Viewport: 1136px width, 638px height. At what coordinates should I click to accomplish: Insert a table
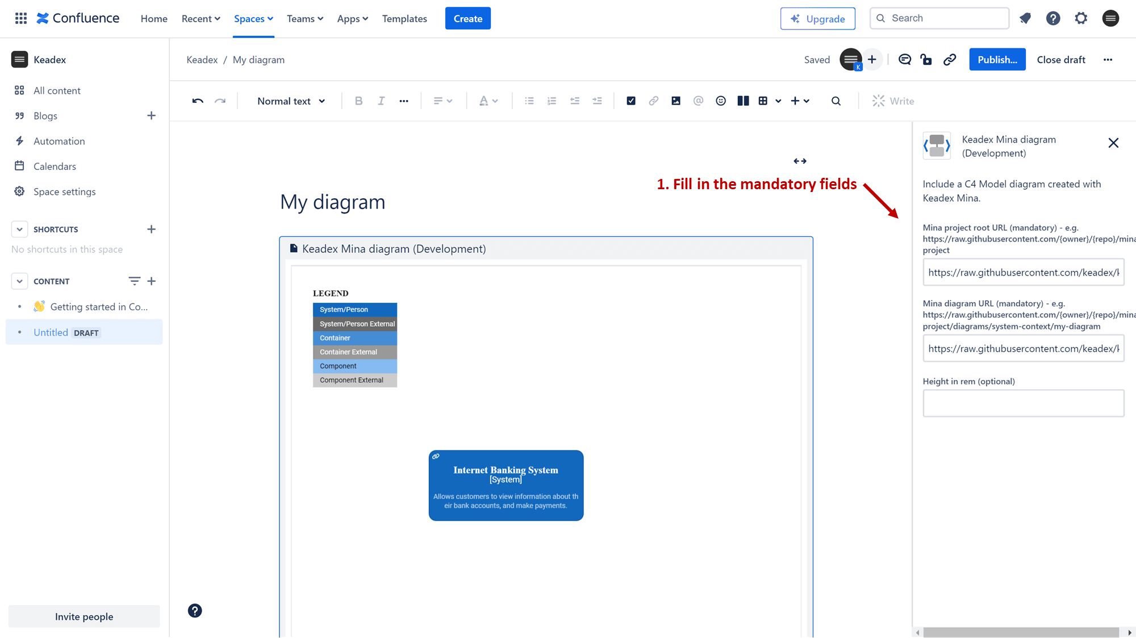click(763, 101)
